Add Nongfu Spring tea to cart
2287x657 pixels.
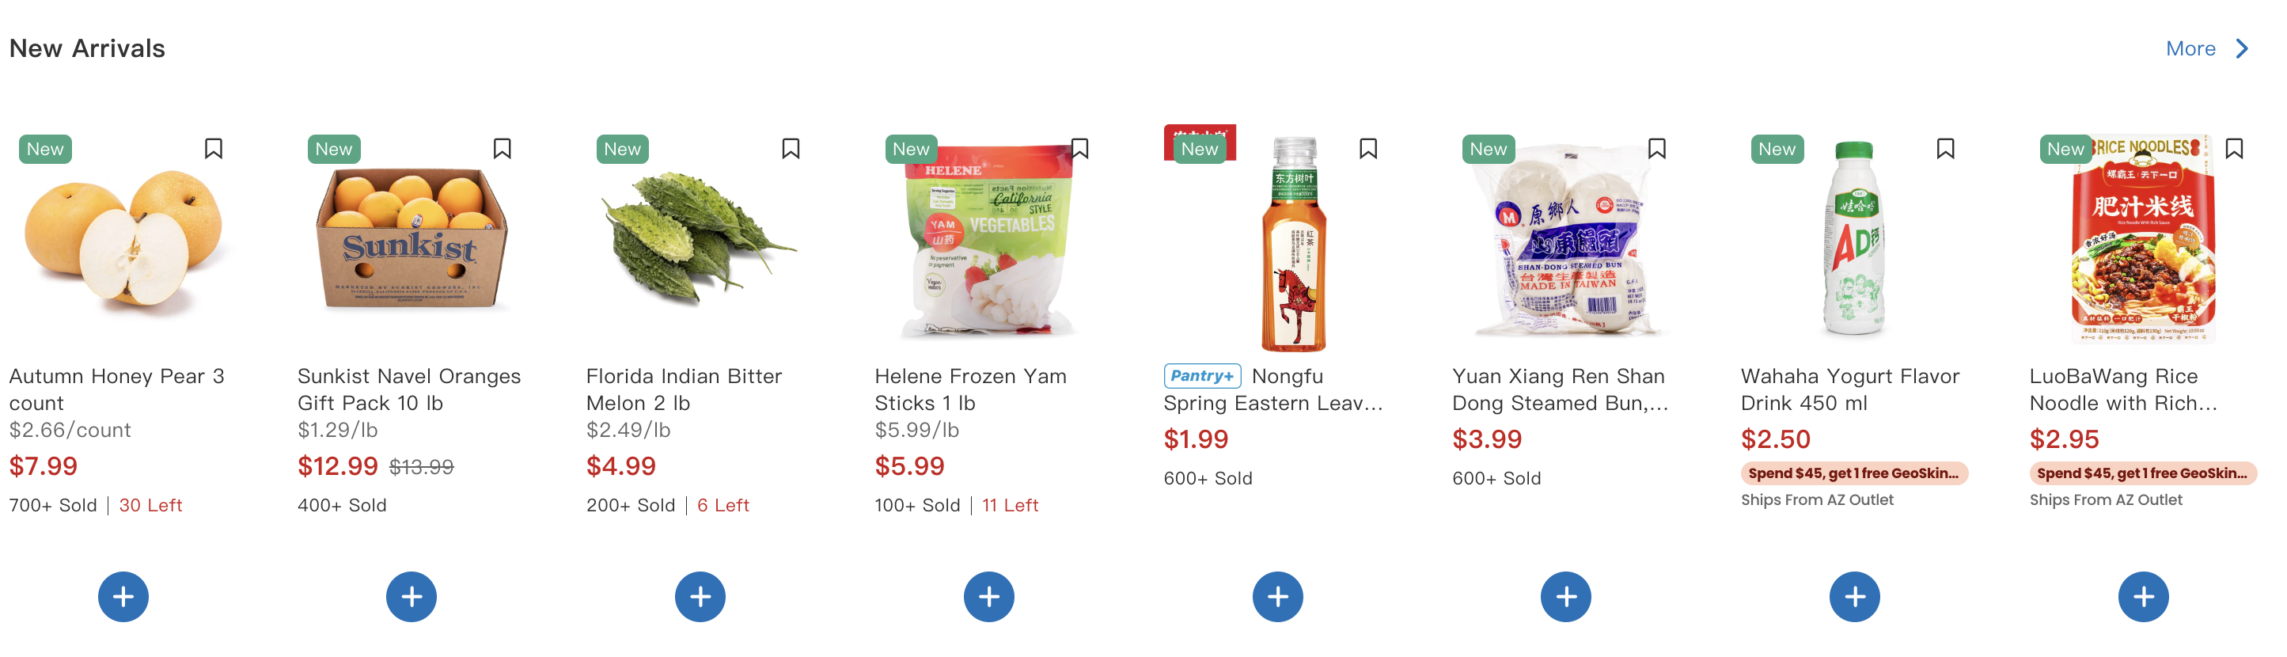[x=1277, y=597]
